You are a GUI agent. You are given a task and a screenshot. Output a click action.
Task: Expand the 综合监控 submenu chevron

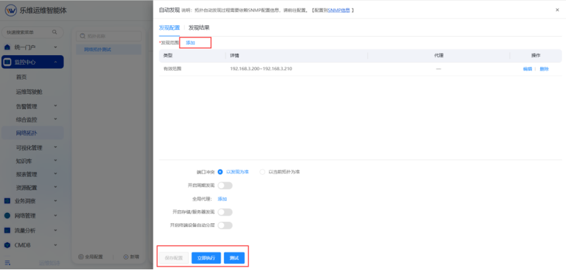point(56,119)
